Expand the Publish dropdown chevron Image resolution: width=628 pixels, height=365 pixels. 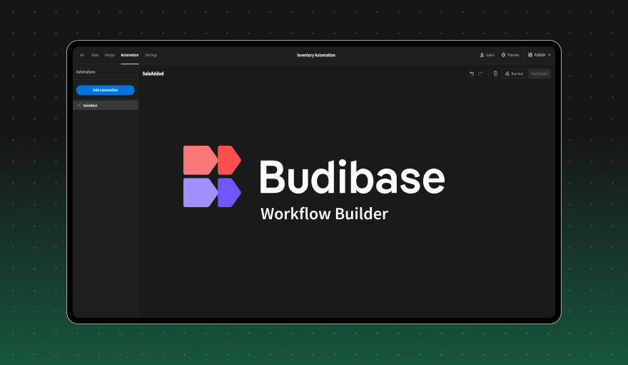pyautogui.click(x=549, y=55)
